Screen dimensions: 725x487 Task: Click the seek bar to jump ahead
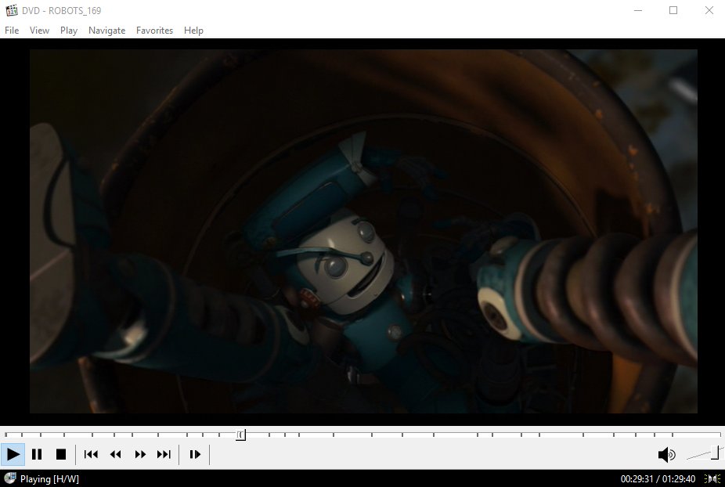(391, 435)
